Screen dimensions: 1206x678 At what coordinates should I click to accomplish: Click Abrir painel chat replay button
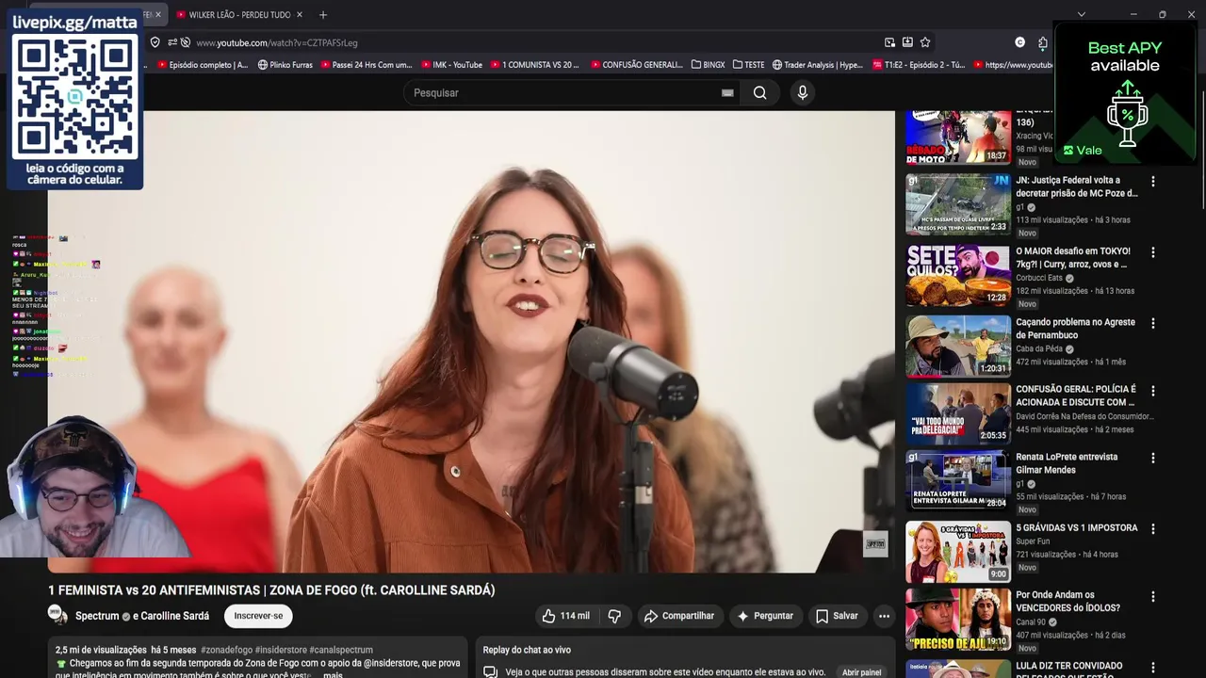(x=861, y=672)
